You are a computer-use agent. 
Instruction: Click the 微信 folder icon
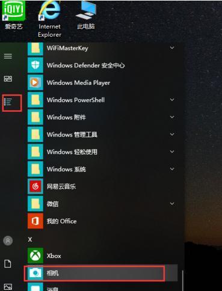35,204
